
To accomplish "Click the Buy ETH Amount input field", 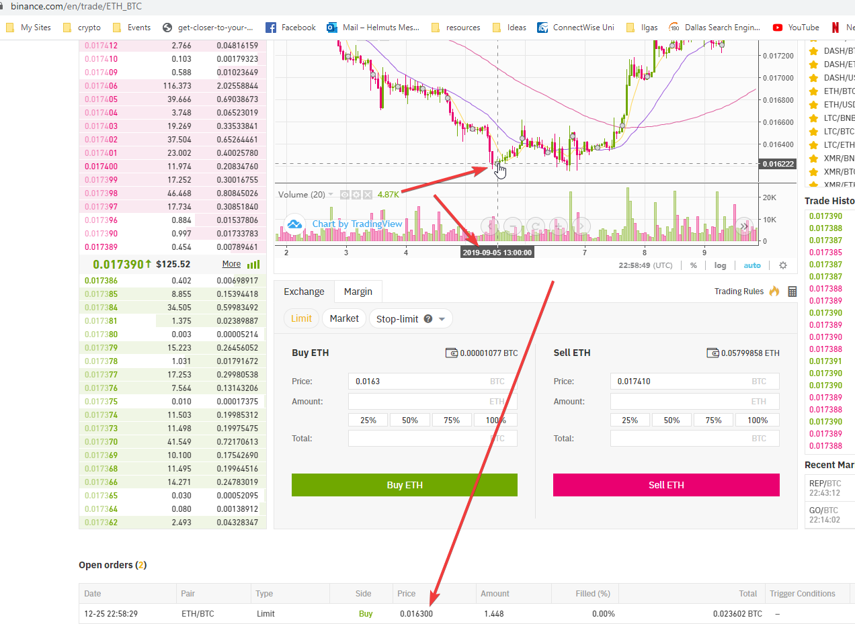I will 432,402.
